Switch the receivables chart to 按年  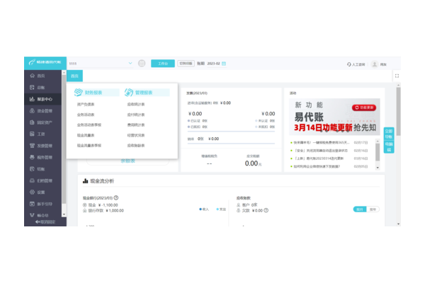tap(373, 209)
